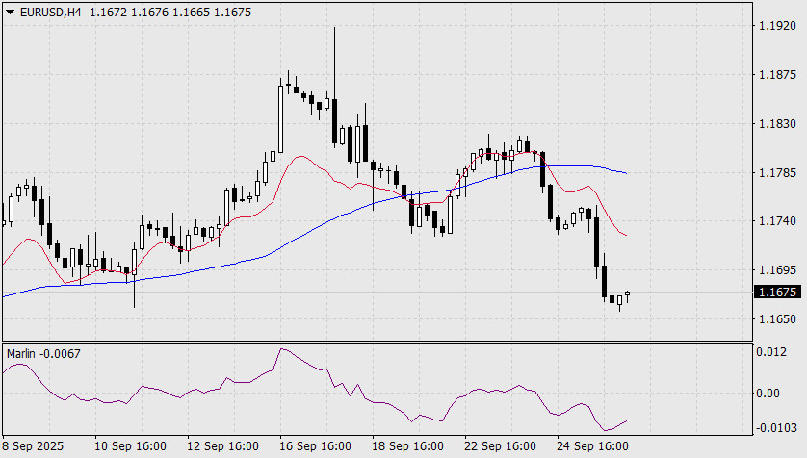Select the oscillator scale value 0.00
The height and width of the screenshot is (458, 807).
click(x=768, y=394)
